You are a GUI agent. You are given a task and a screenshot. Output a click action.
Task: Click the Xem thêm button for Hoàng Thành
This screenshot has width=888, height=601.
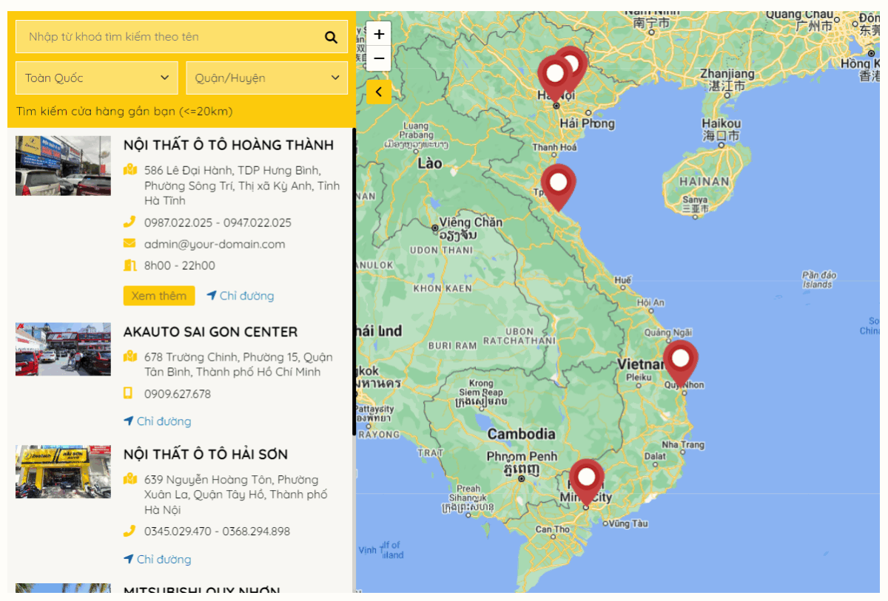(x=158, y=295)
